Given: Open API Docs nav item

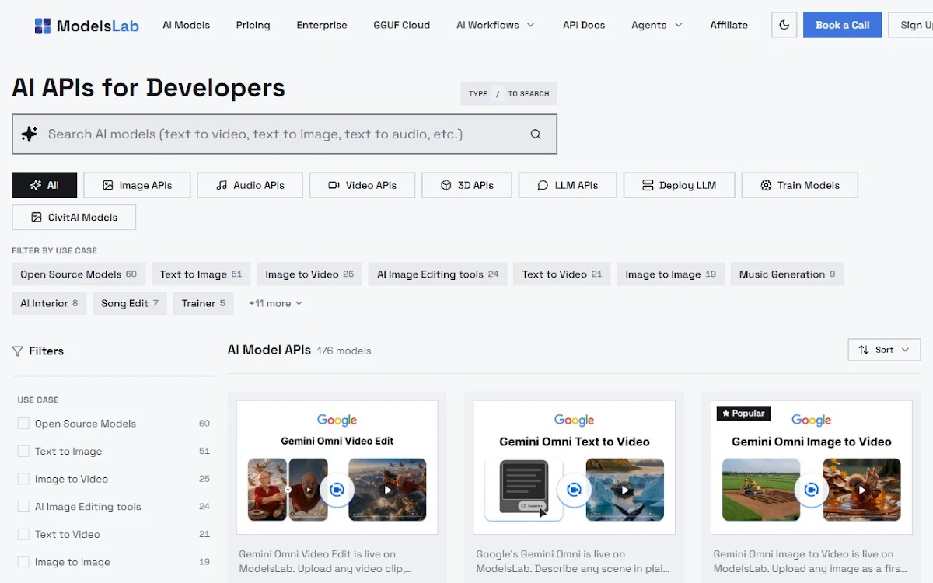Looking at the screenshot, I should [x=584, y=25].
